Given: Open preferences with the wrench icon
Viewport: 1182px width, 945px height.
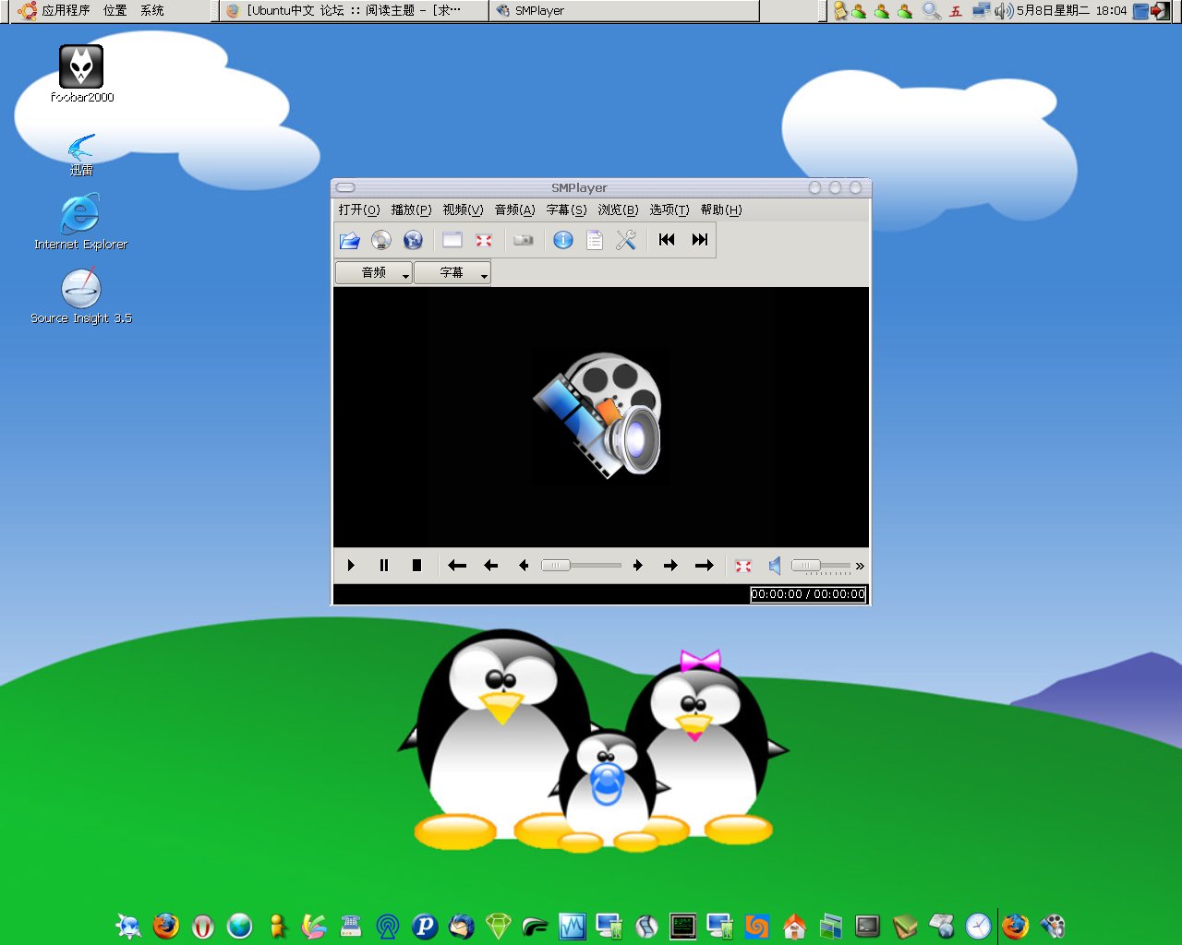Looking at the screenshot, I should tap(626, 240).
